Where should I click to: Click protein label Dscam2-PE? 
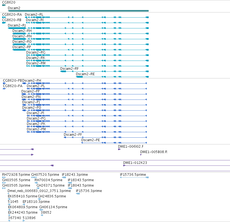[91, 140]
